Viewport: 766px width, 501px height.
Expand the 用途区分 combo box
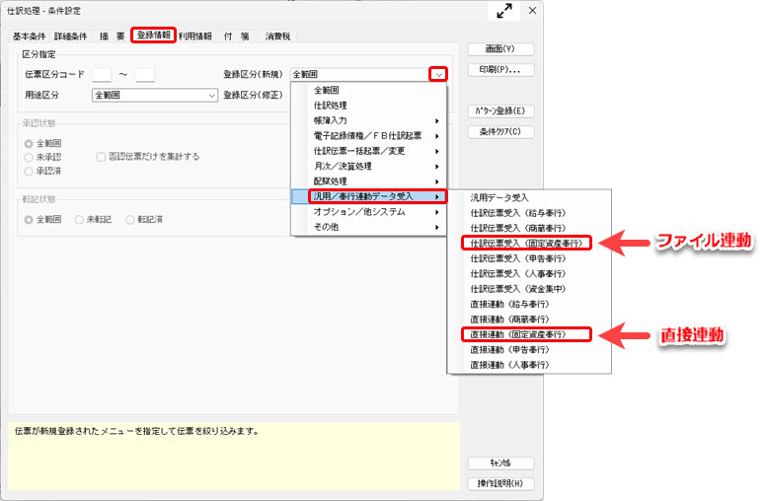coord(211,96)
